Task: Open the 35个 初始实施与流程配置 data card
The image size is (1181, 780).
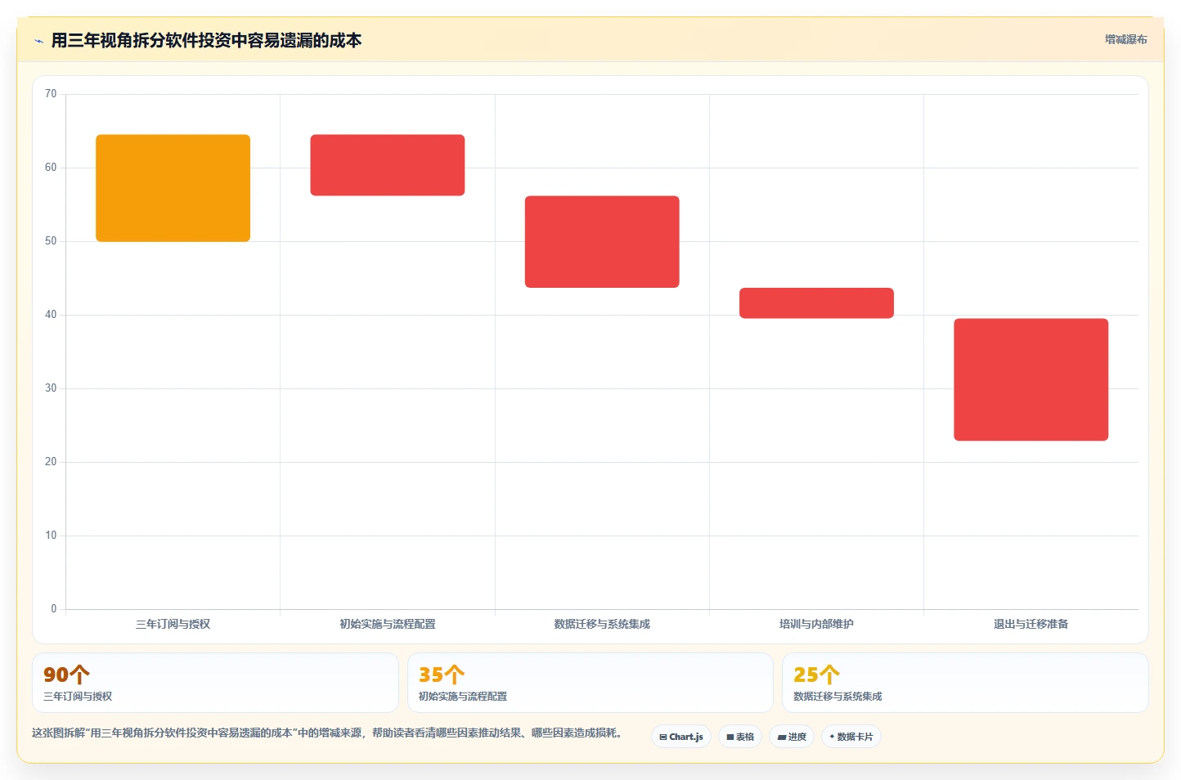Action: click(590, 683)
